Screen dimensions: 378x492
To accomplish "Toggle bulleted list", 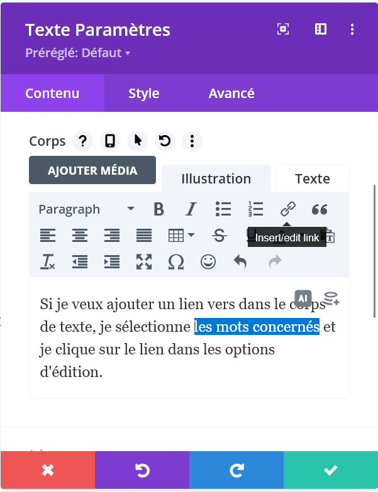I will pyautogui.click(x=223, y=209).
